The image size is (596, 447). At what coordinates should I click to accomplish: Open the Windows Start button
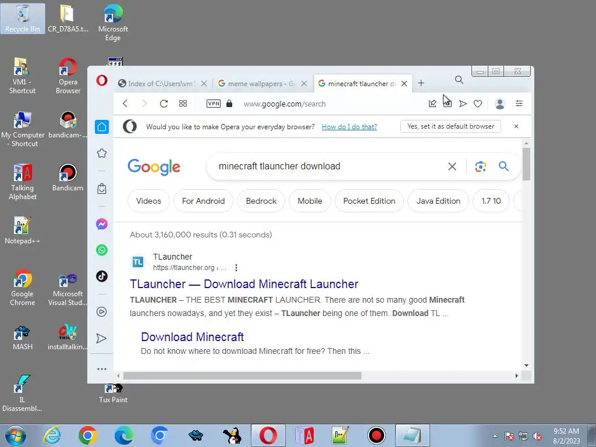(x=16, y=435)
